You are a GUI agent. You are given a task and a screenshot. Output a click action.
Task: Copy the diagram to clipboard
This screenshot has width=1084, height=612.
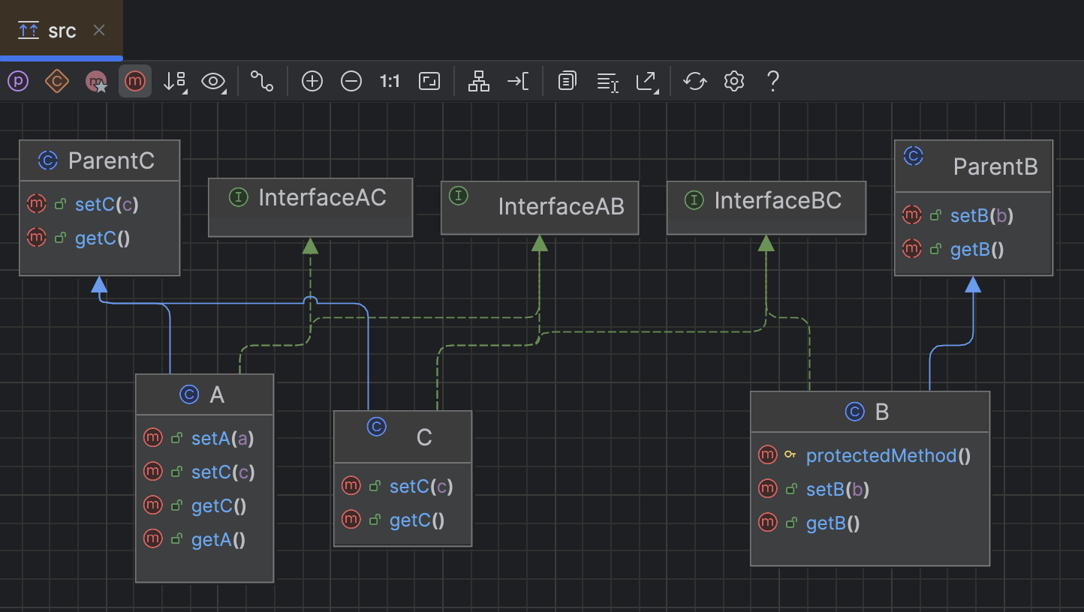(566, 81)
